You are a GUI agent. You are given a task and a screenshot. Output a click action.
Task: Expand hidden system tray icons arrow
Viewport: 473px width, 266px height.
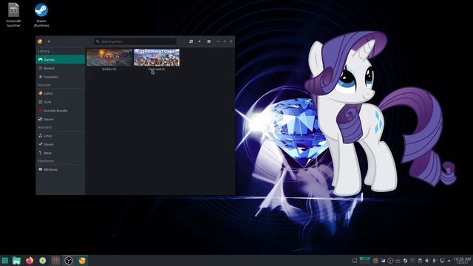tap(449, 261)
